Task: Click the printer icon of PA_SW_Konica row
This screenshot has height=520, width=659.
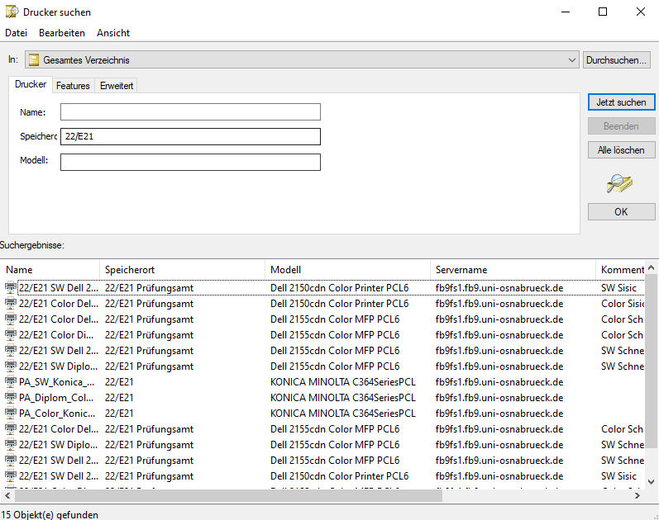Action: tap(11, 382)
